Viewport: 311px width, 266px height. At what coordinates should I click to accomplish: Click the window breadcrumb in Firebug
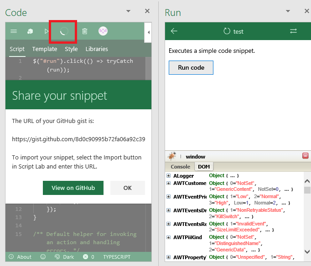(x=195, y=157)
